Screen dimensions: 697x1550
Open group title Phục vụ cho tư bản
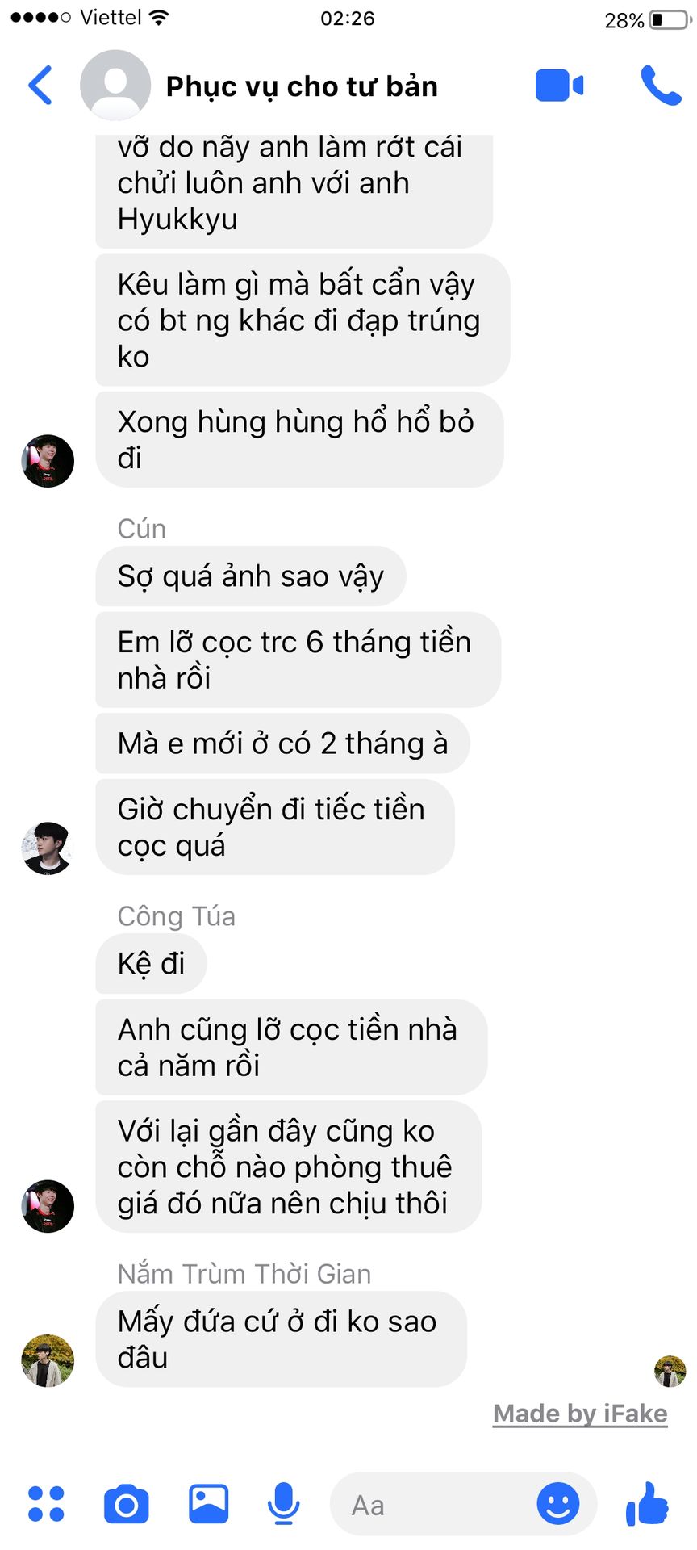click(302, 86)
